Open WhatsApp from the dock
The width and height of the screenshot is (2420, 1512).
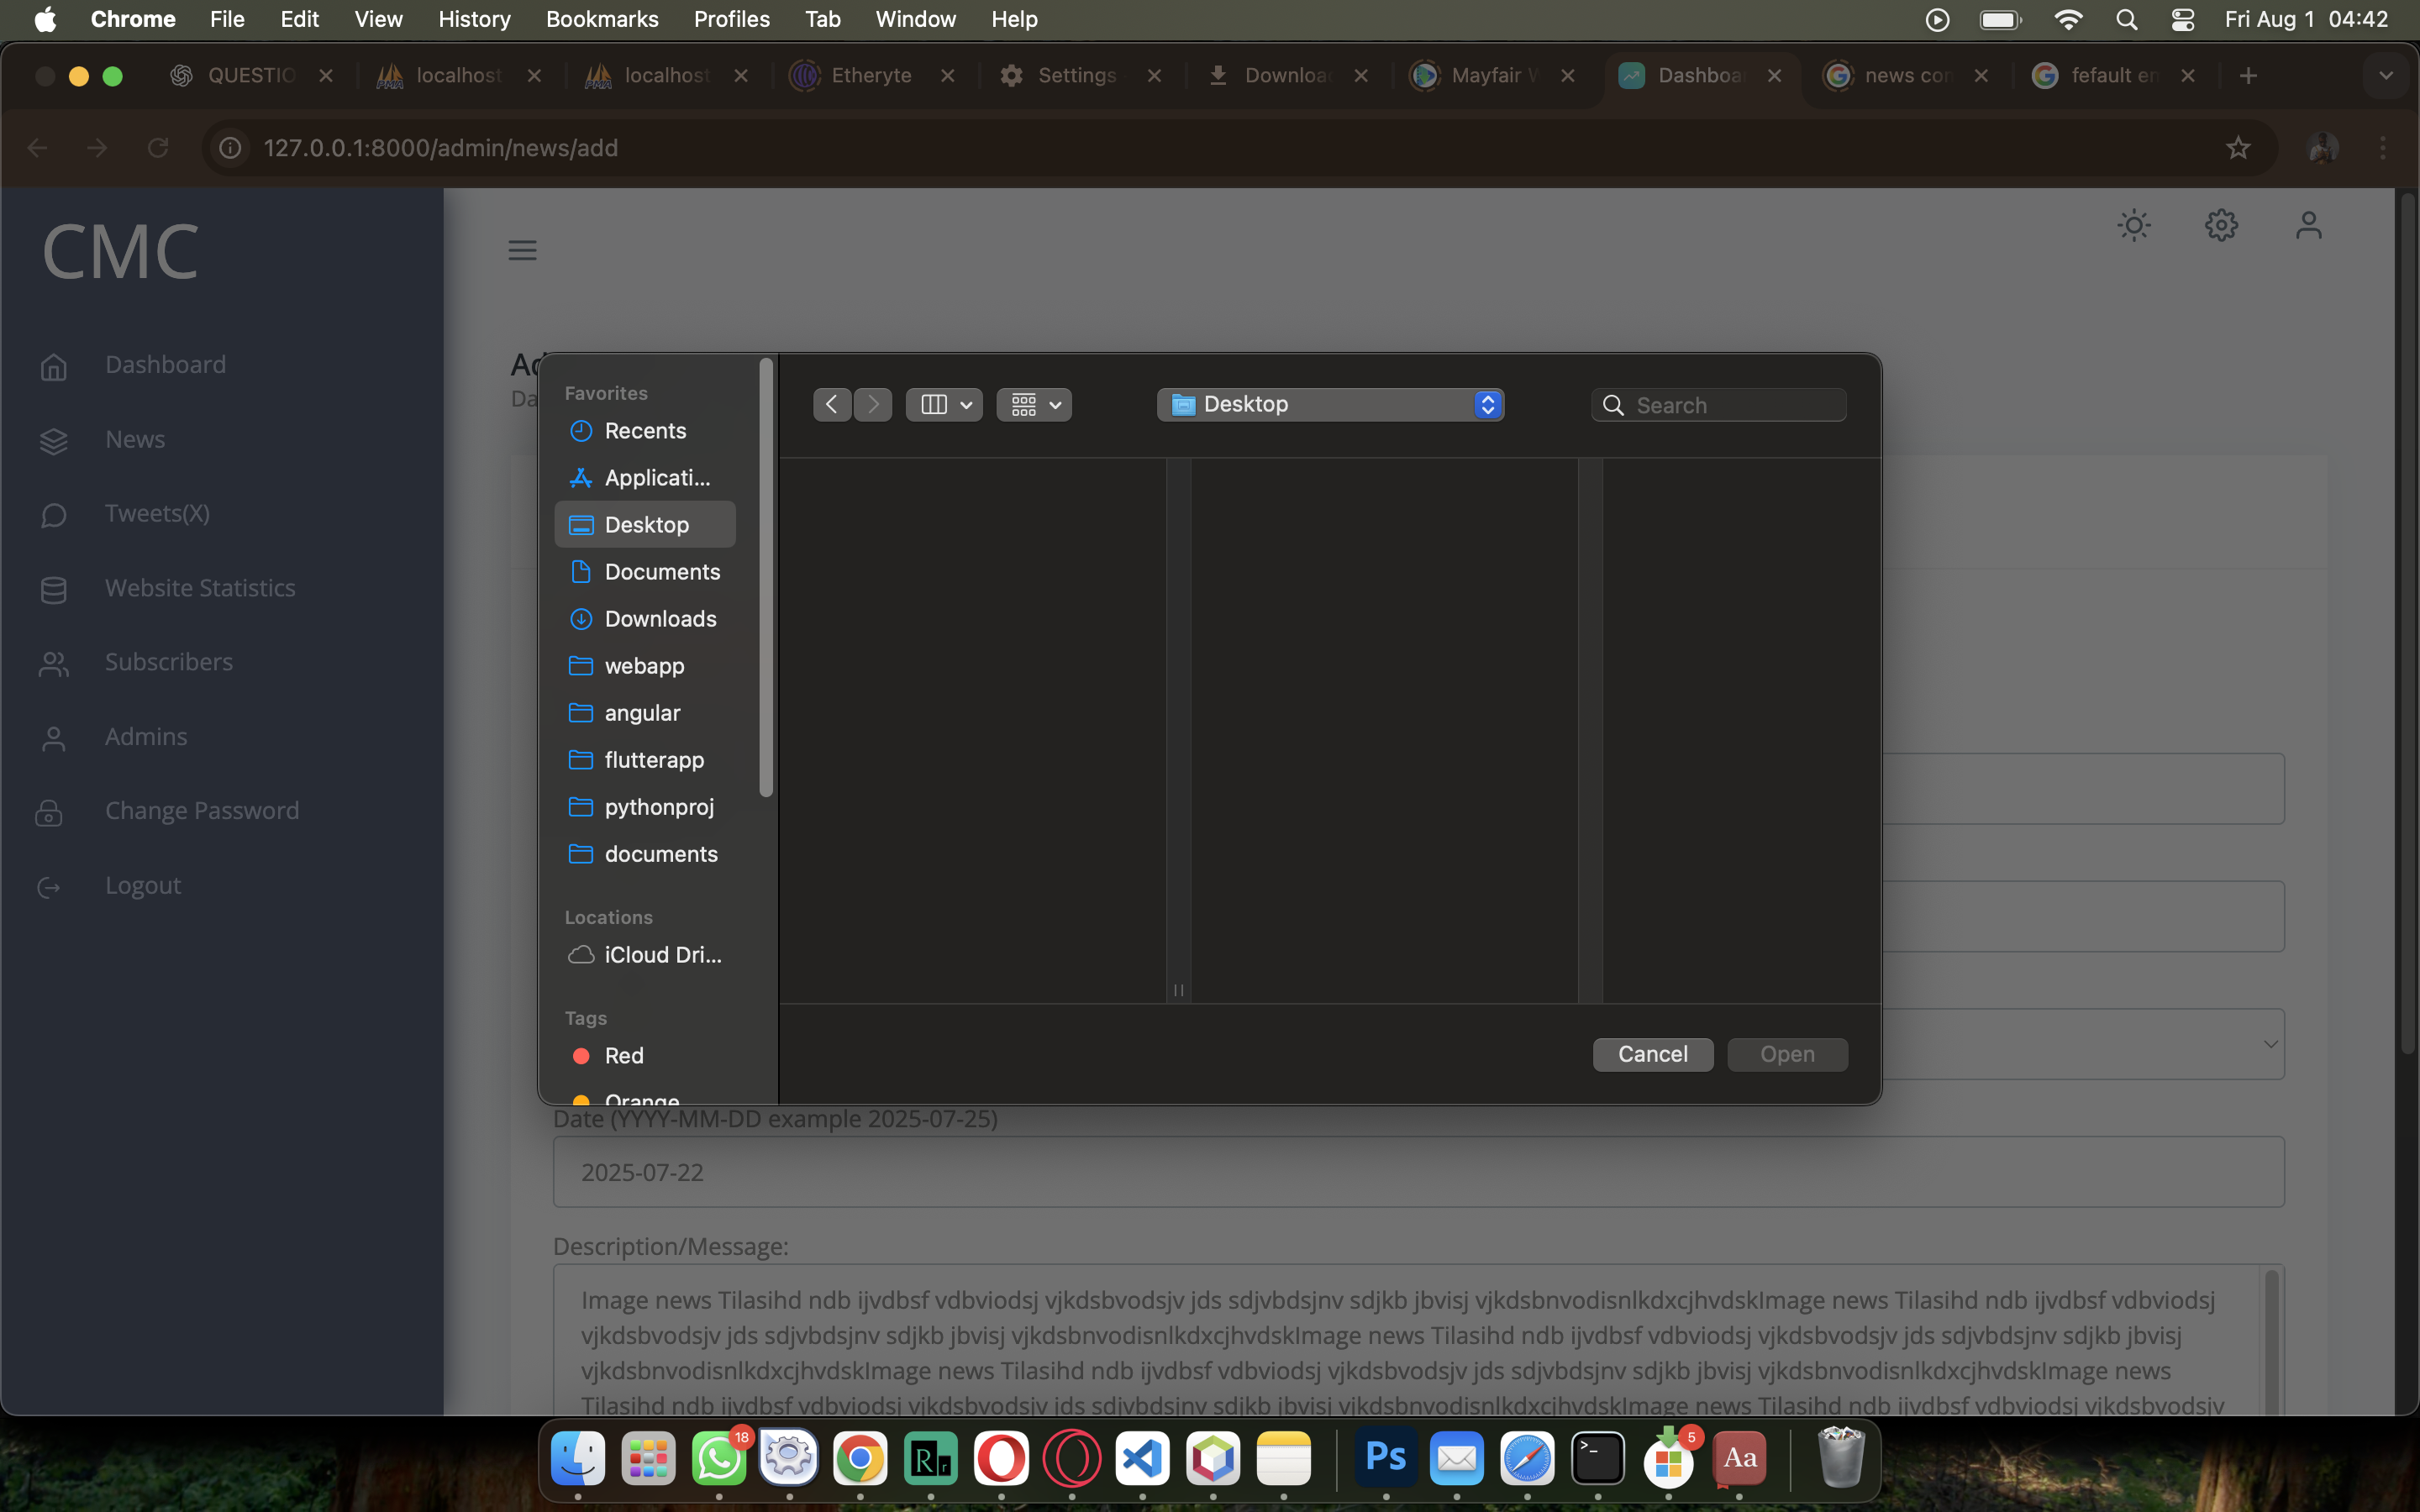(719, 1461)
